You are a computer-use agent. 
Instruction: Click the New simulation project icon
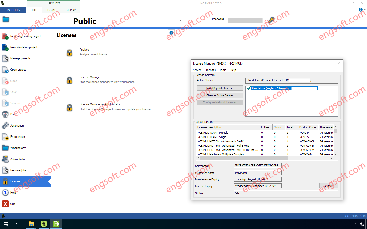pyautogui.click(x=5, y=47)
